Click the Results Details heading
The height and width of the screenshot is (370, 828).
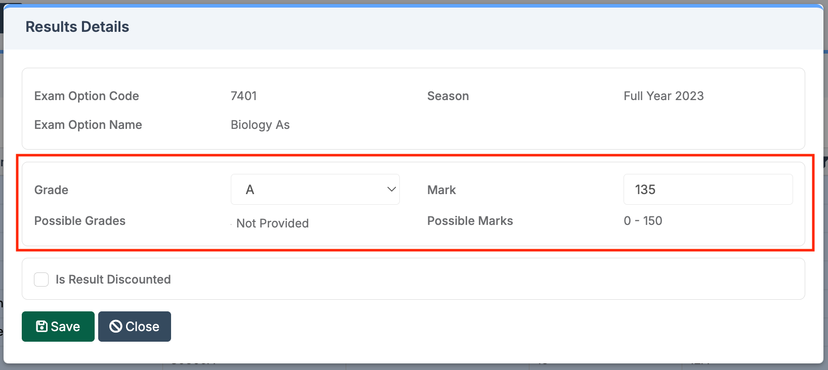pyautogui.click(x=77, y=27)
